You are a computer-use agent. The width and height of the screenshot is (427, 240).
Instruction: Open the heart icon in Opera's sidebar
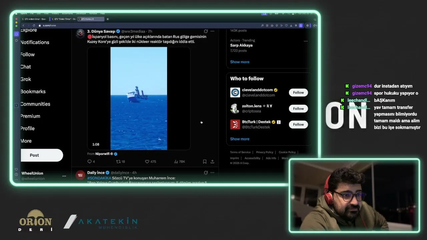point(16,169)
